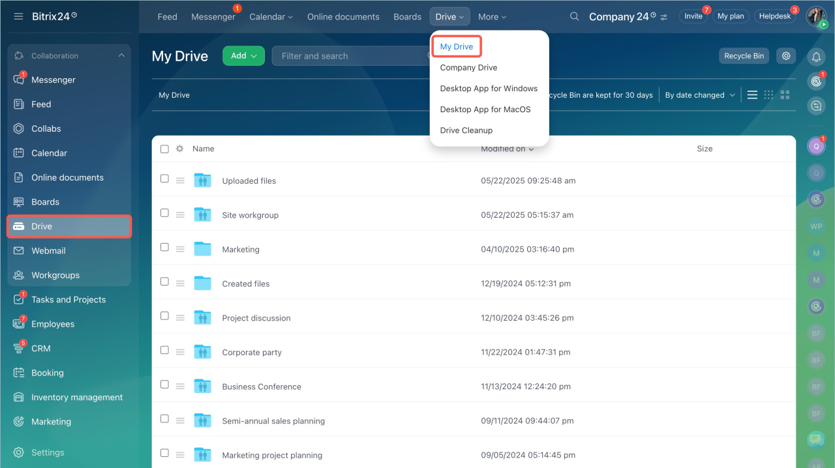This screenshot has width=835, height=468.
Task: Expand the green Add dropdown button
Action: [243, 56]
